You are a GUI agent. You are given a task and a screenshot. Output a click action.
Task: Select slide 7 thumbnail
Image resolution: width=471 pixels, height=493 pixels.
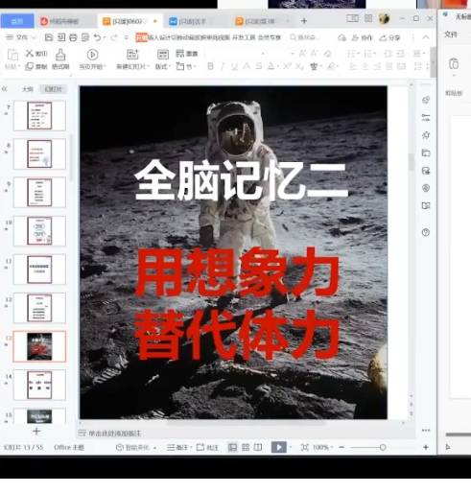point(39,115)
